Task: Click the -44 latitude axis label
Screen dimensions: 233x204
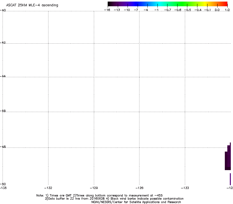Action: [x=3, y=76]
